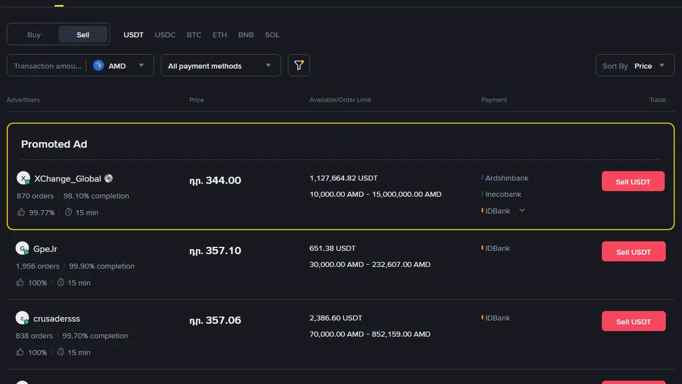682x384 pixels.
Task: Click the 870 orders text
Action: click(35, 196)
